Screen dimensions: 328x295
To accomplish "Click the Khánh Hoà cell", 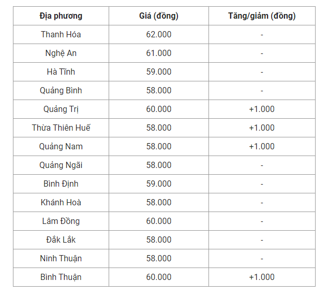I will (x=61, y=203).
